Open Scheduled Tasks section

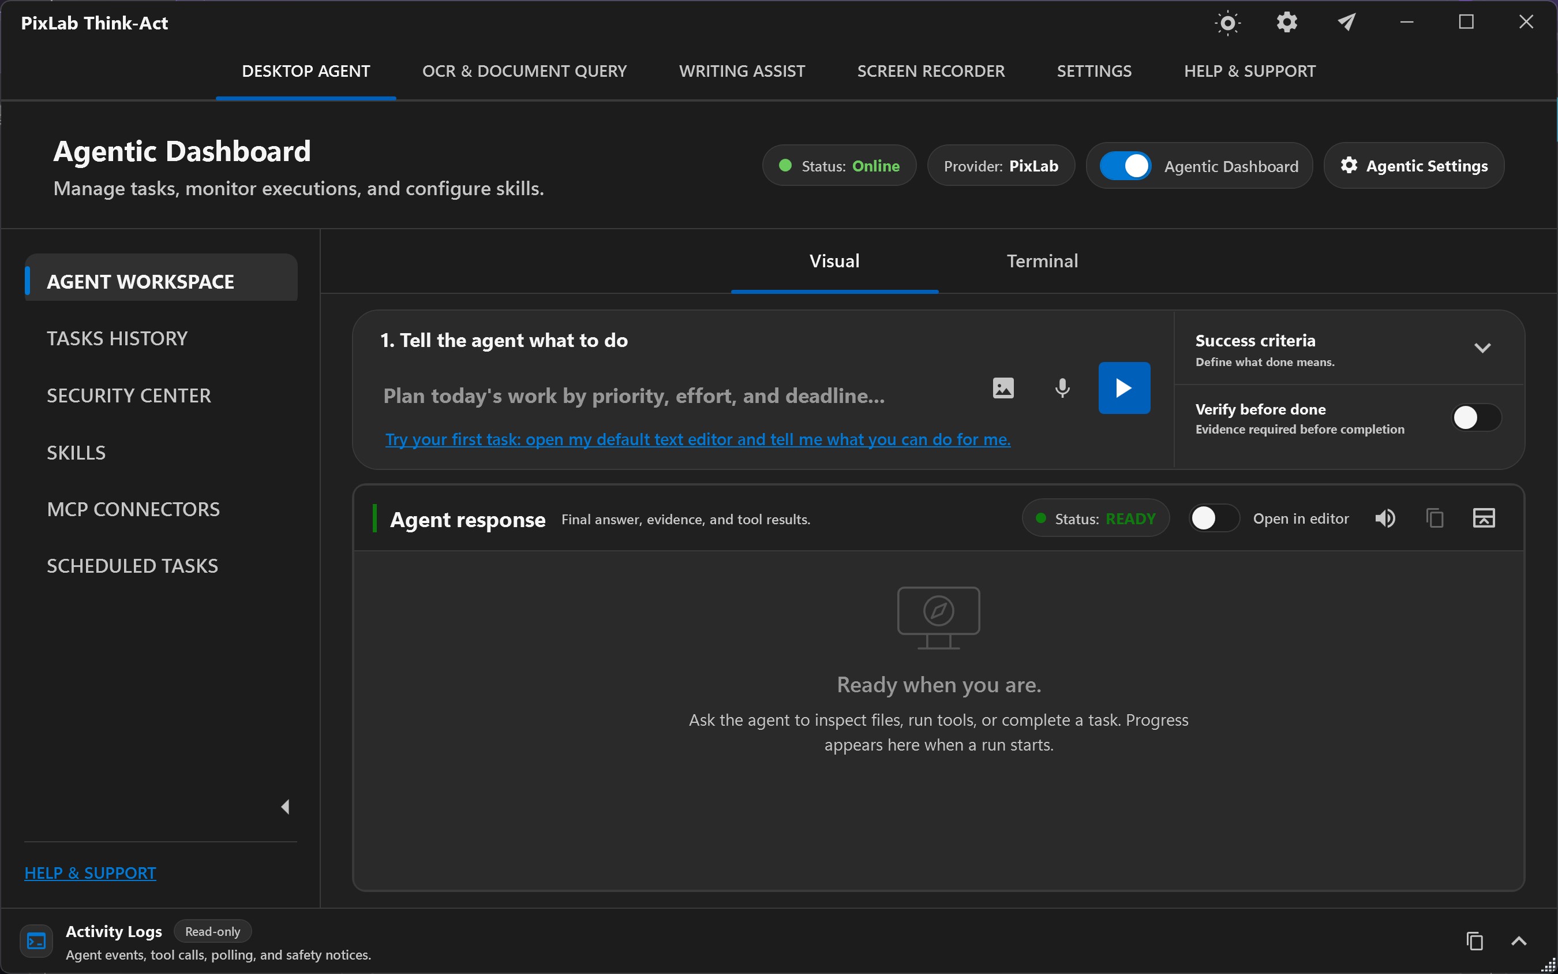click(132, 566)
